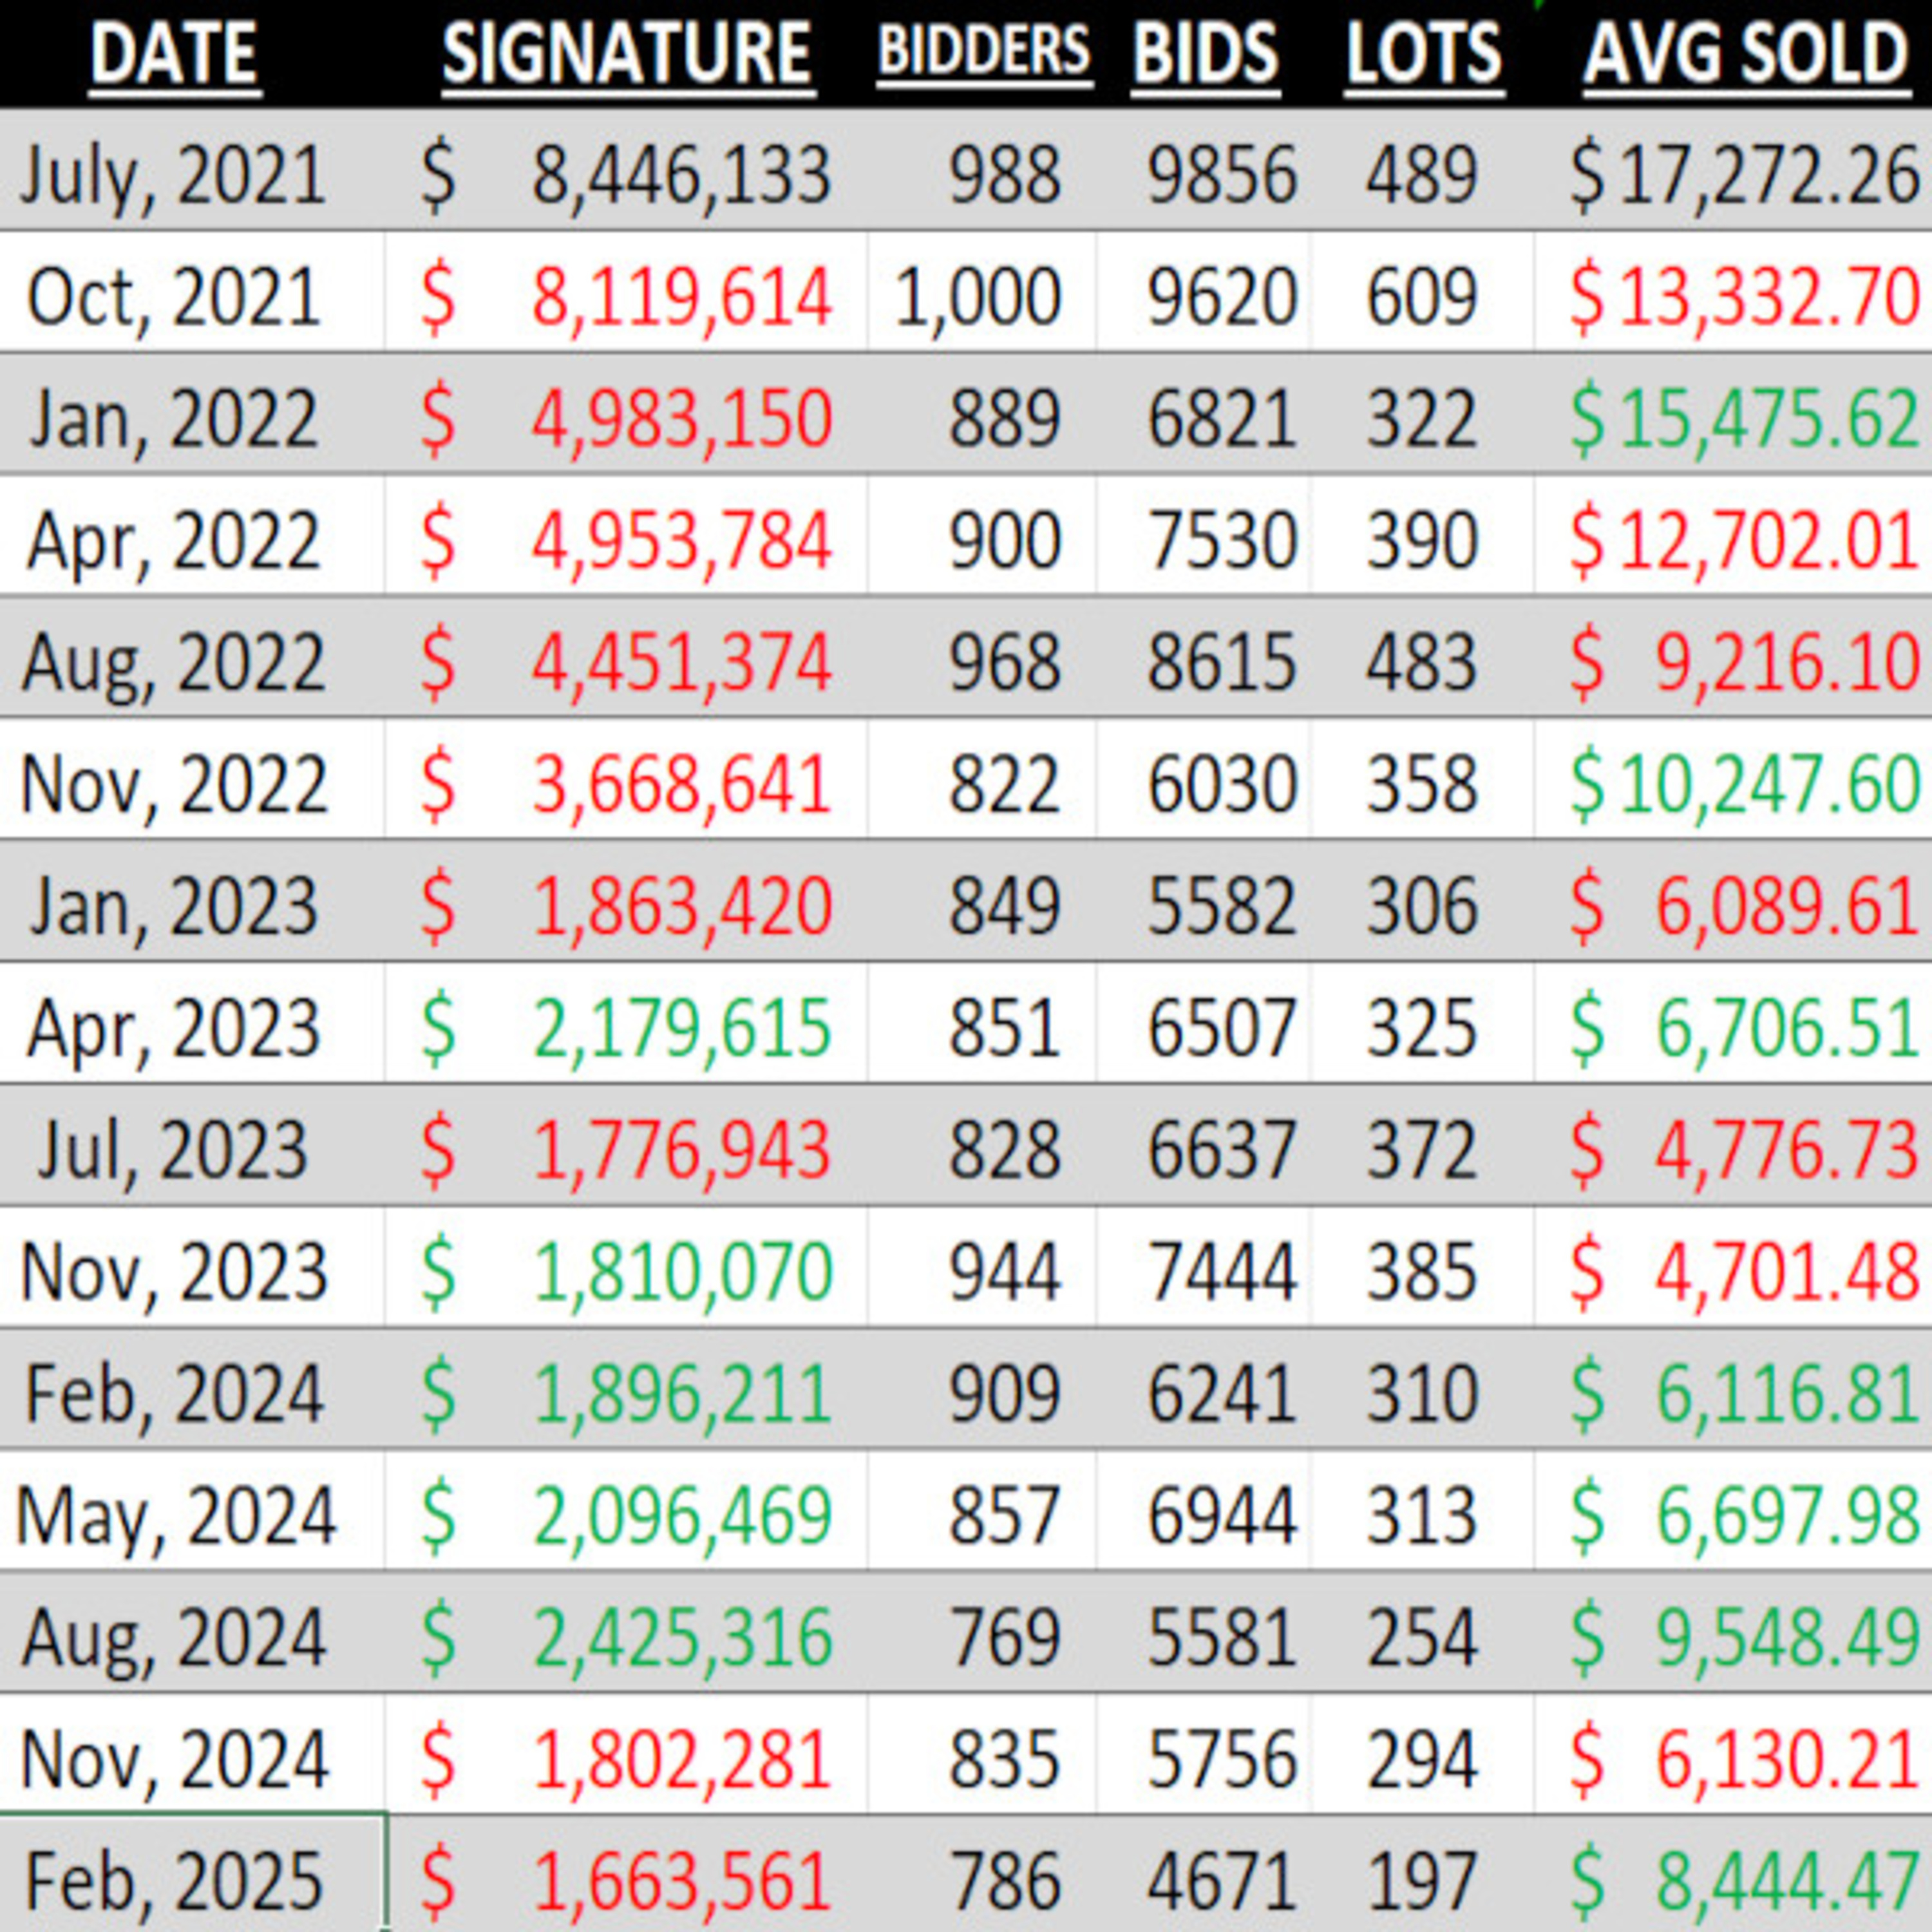Select the 7530 bids cell

pos(1221,540)
